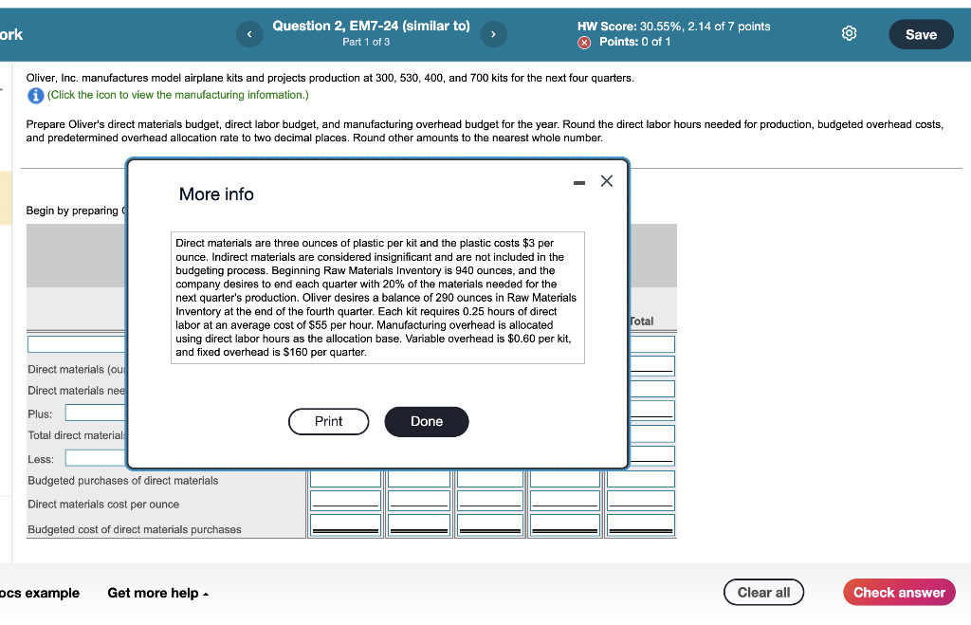The image size is (971, 625).
Task: Click the Total column cell in Less row
Action: coord(652,456)
